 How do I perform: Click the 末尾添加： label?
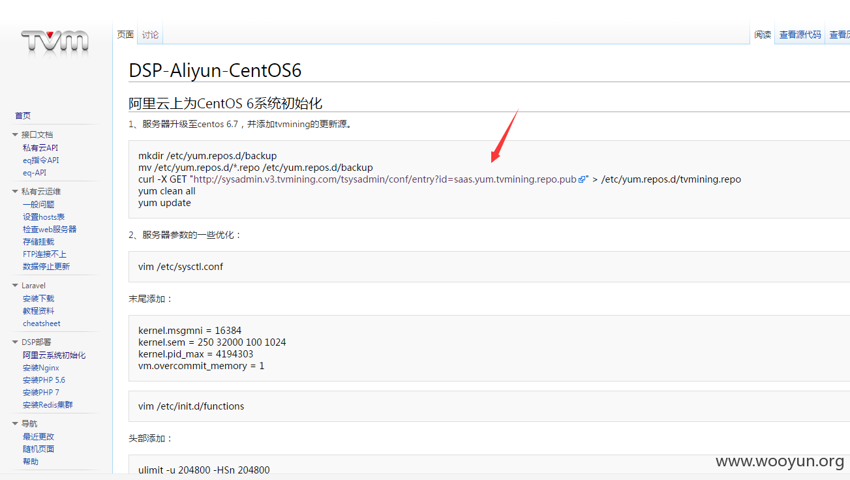click(151, 299)
